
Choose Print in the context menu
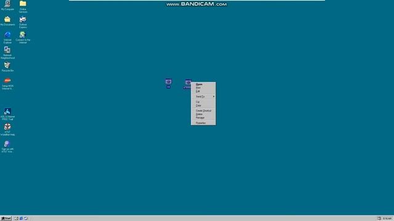pyautogui.click(x=203, y=88)
